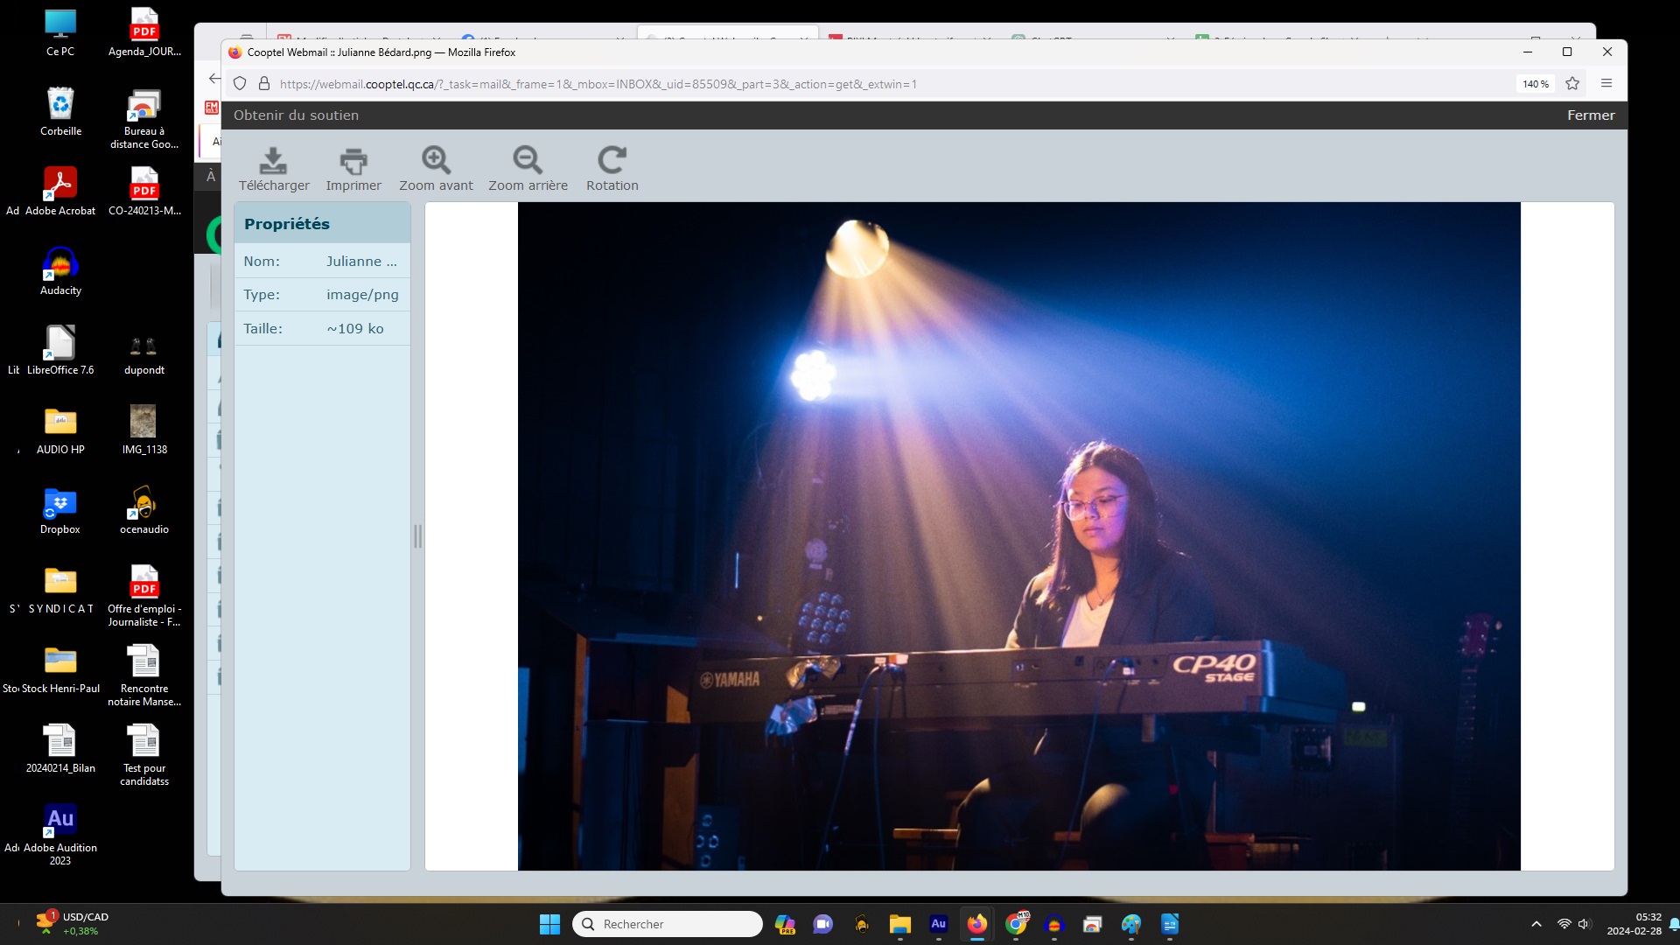Open the Windows Start menu
This screenshot has height=945, width=1680.
pyautogui.click(x=549, y=924)
